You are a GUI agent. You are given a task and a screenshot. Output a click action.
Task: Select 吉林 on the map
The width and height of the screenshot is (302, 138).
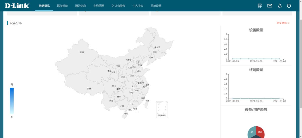pyautogui.click(x=155, y=52)
